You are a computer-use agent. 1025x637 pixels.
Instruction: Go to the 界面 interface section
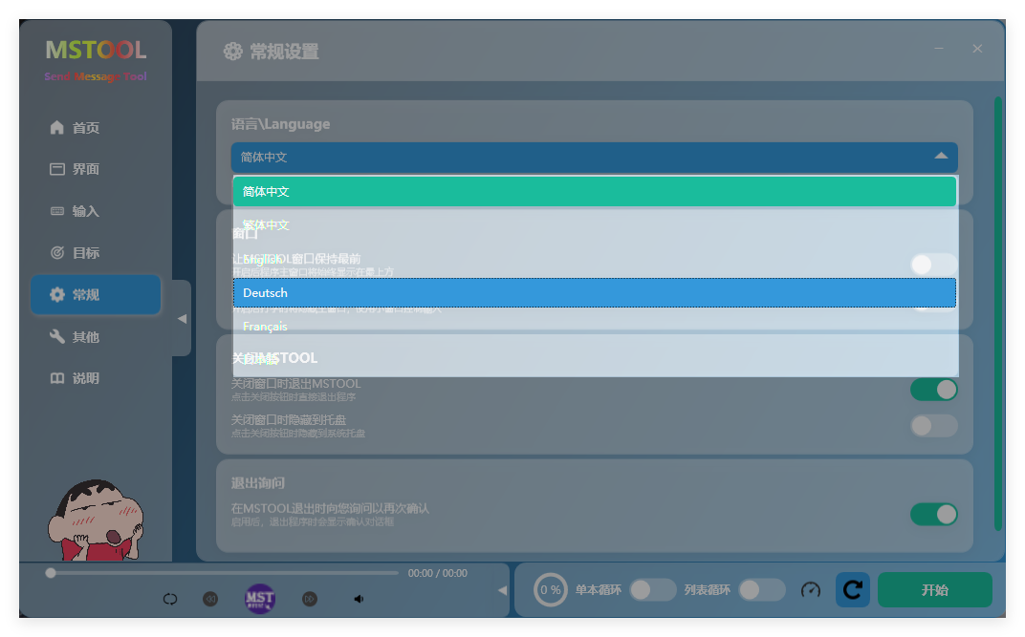pyautogui.click(x=86, y=169)
